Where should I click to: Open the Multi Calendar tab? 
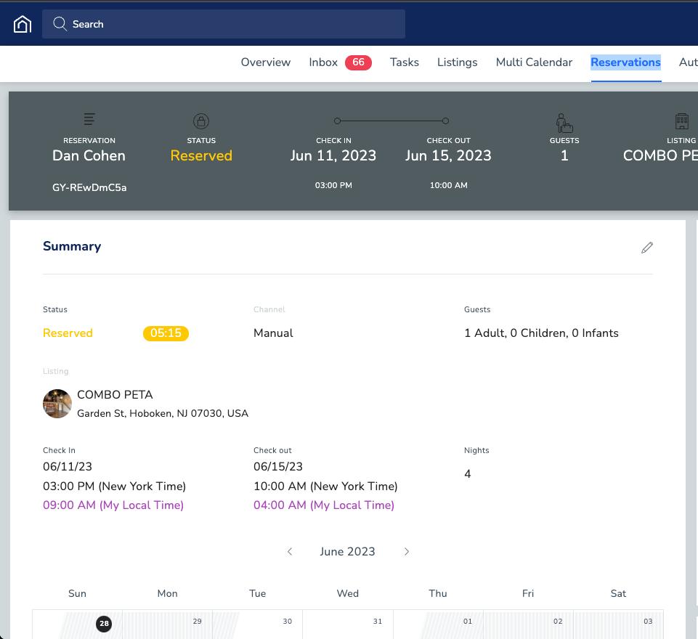click(x=534, y=62)
